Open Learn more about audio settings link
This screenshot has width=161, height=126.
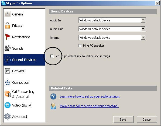(x=90, y=96)
